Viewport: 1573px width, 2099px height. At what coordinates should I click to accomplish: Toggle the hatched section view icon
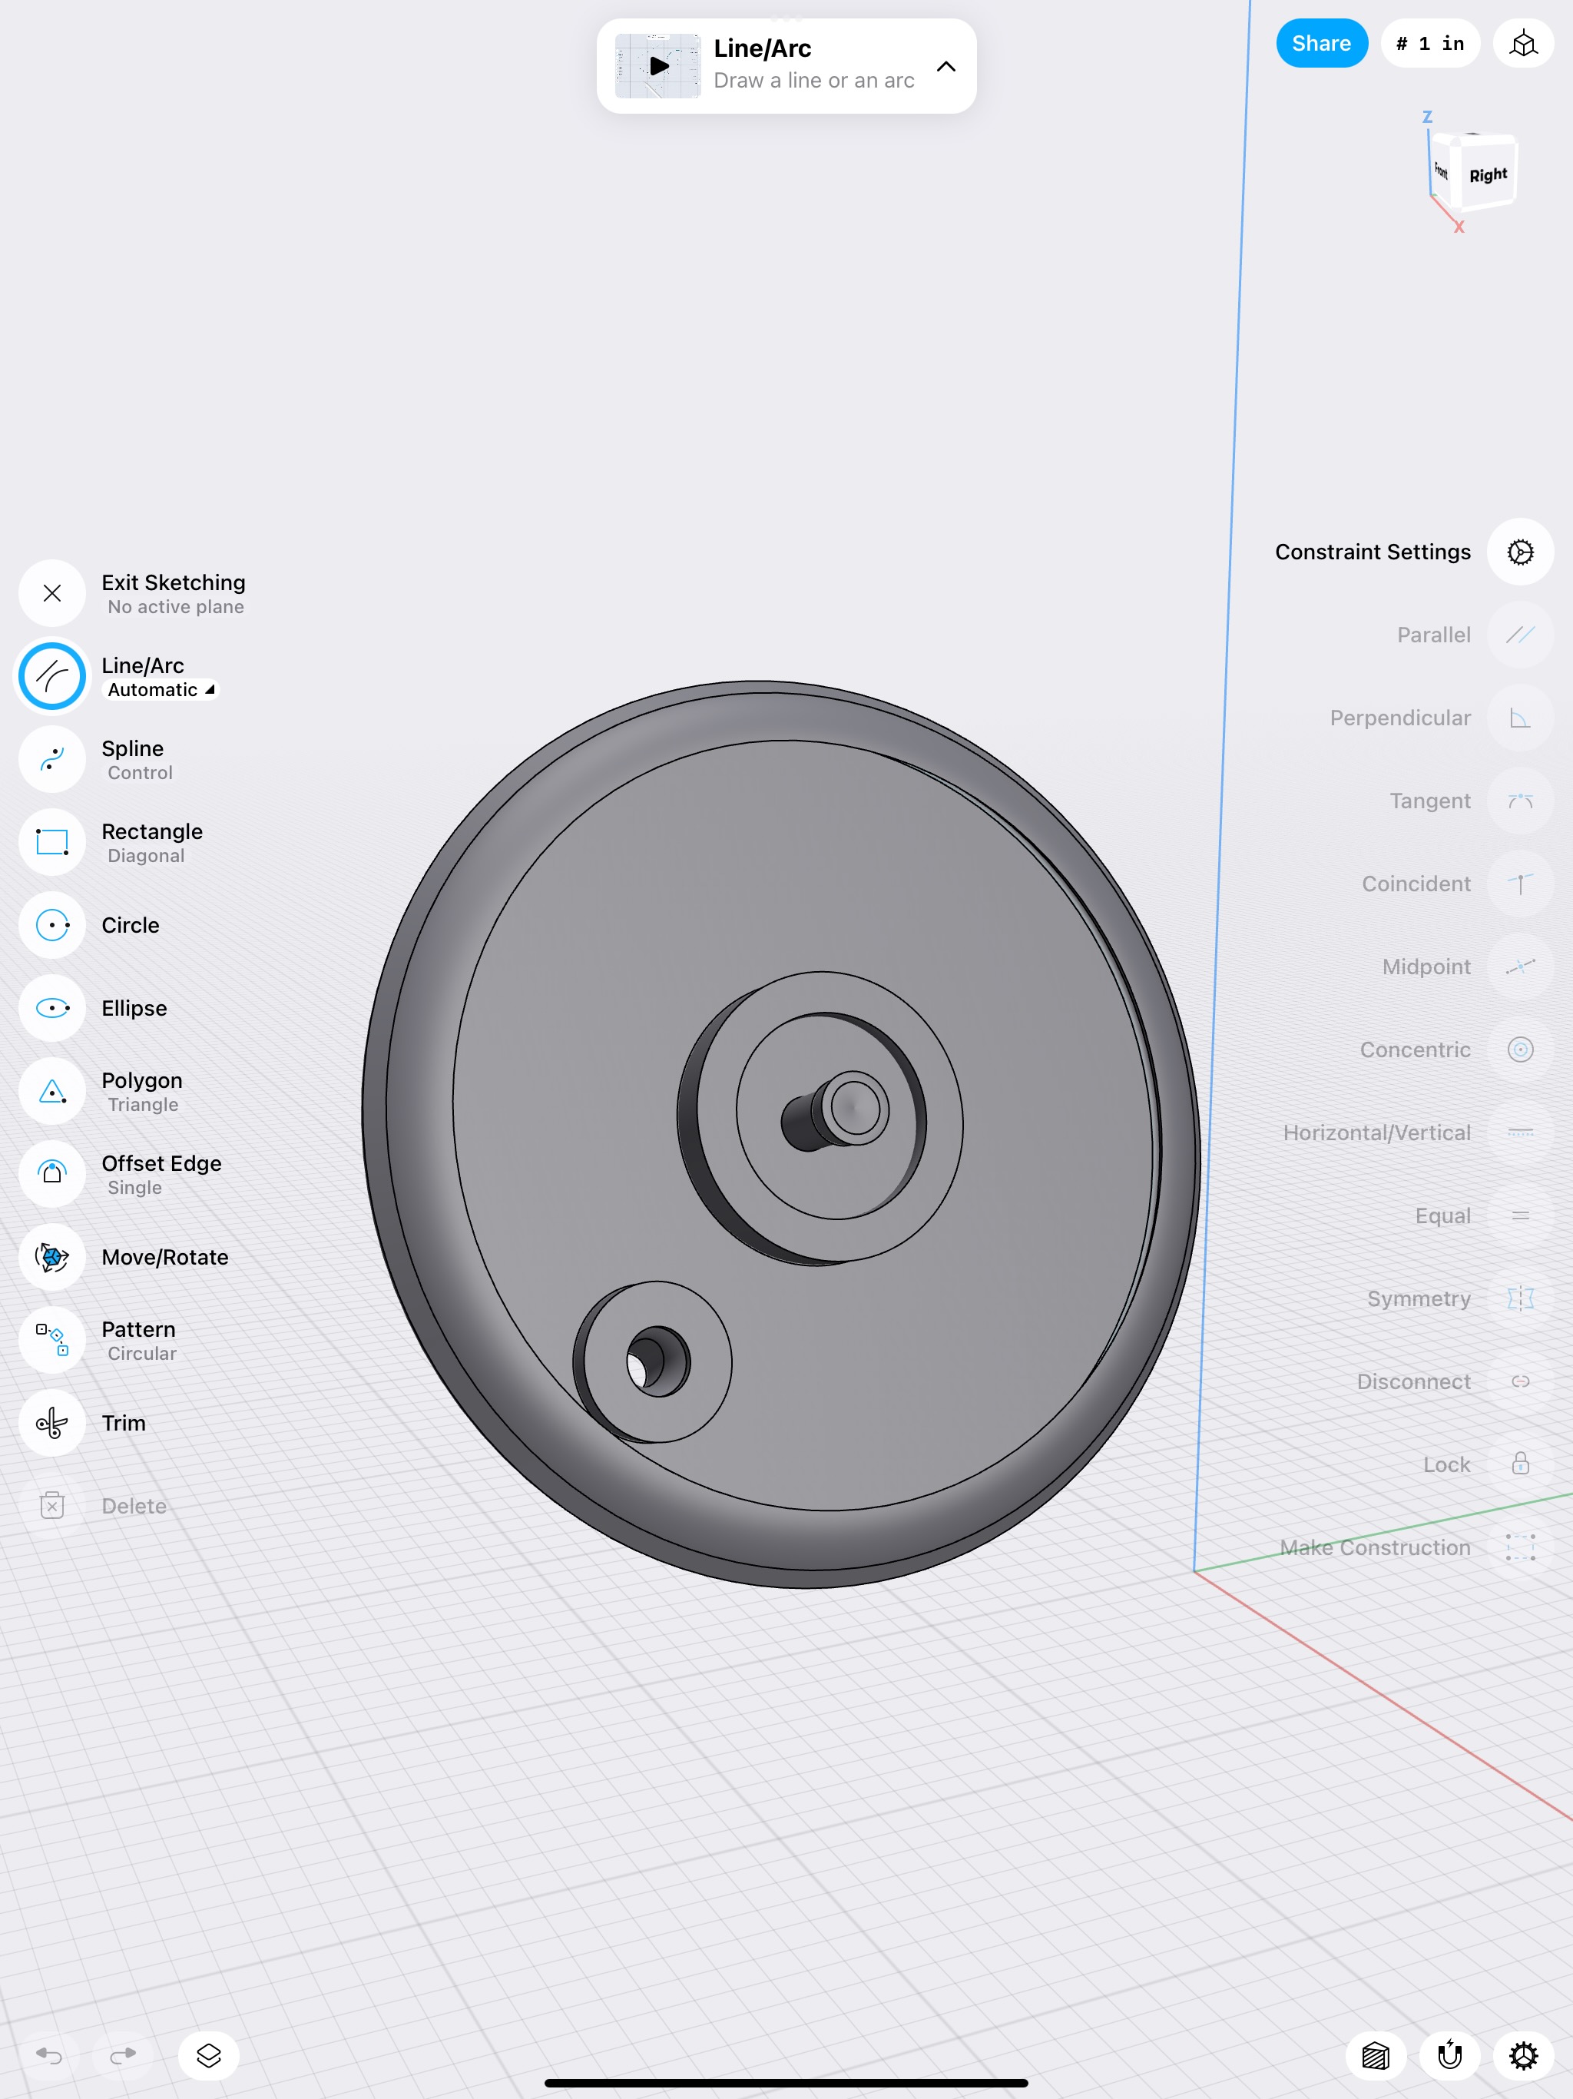pos(1375,2055)
